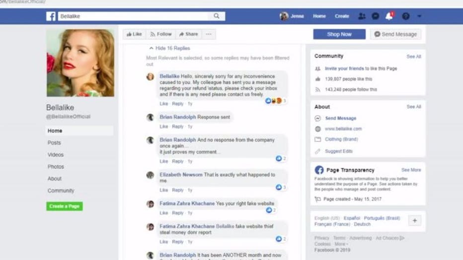This screenshot has width=463, height=260.
Task: Select Home in the left page menu
Action: coord(79,130)
